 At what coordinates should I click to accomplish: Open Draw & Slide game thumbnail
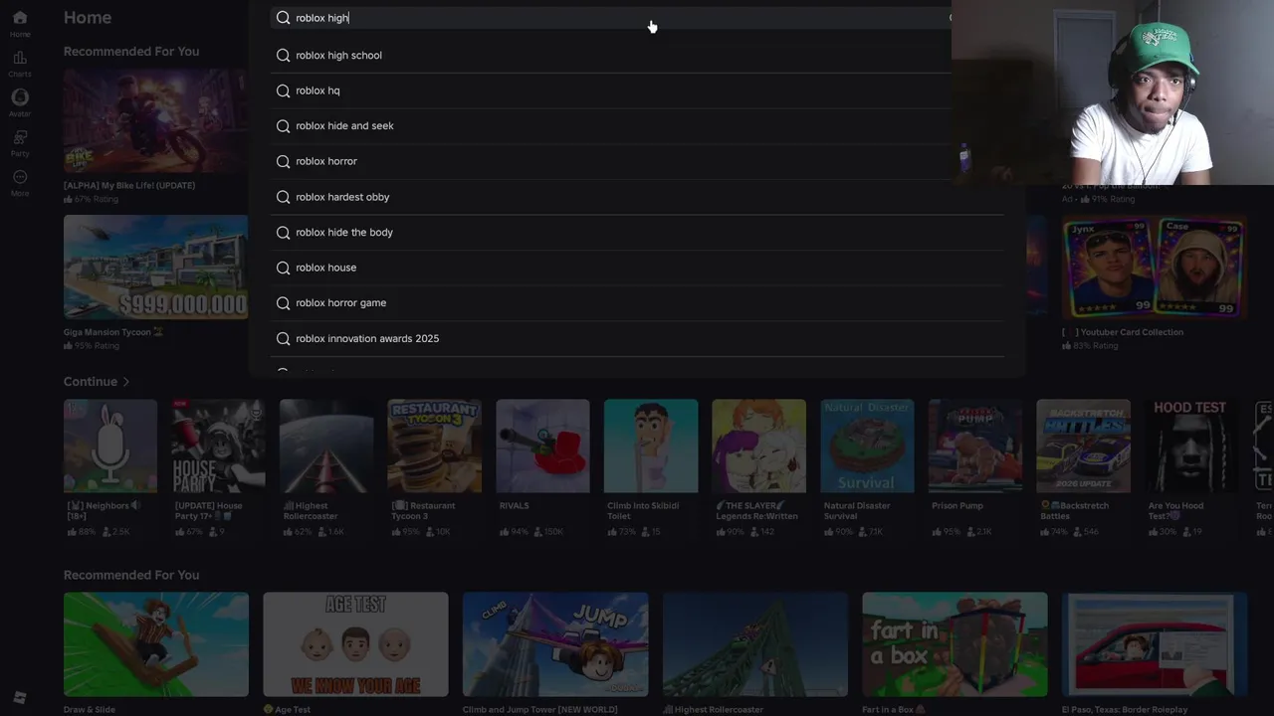(x=156, y=644)
